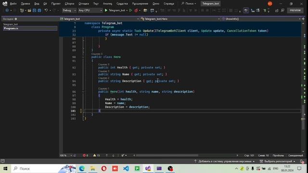Start without debugging using the hollow play icon
308x173 pixels.
tap(130, 10)
